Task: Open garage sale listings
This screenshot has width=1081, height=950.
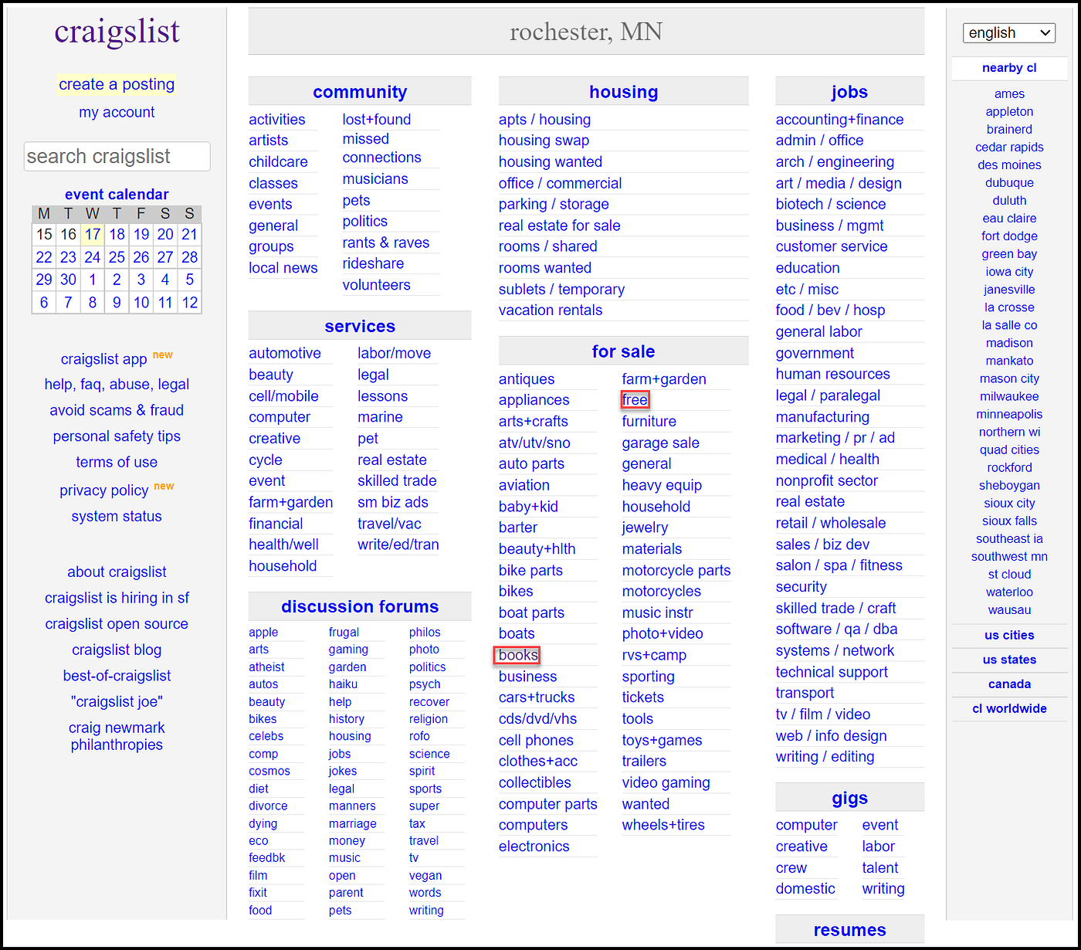Action: pos(661,443)
